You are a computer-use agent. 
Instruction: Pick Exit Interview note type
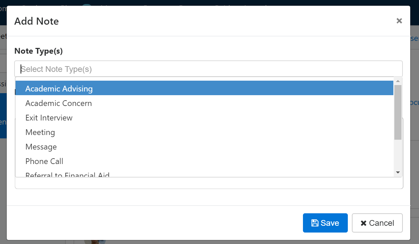click(204, 117)
